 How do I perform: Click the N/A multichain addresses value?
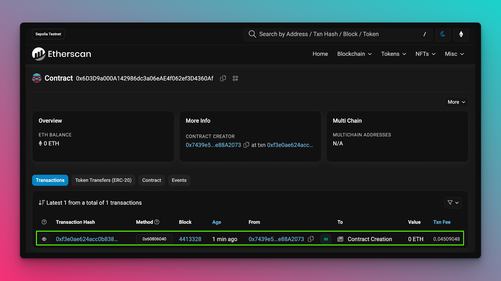[338, 143]
